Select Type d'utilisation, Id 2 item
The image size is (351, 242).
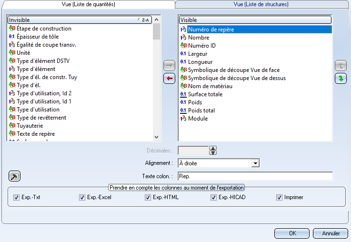(x=44, y=93)
